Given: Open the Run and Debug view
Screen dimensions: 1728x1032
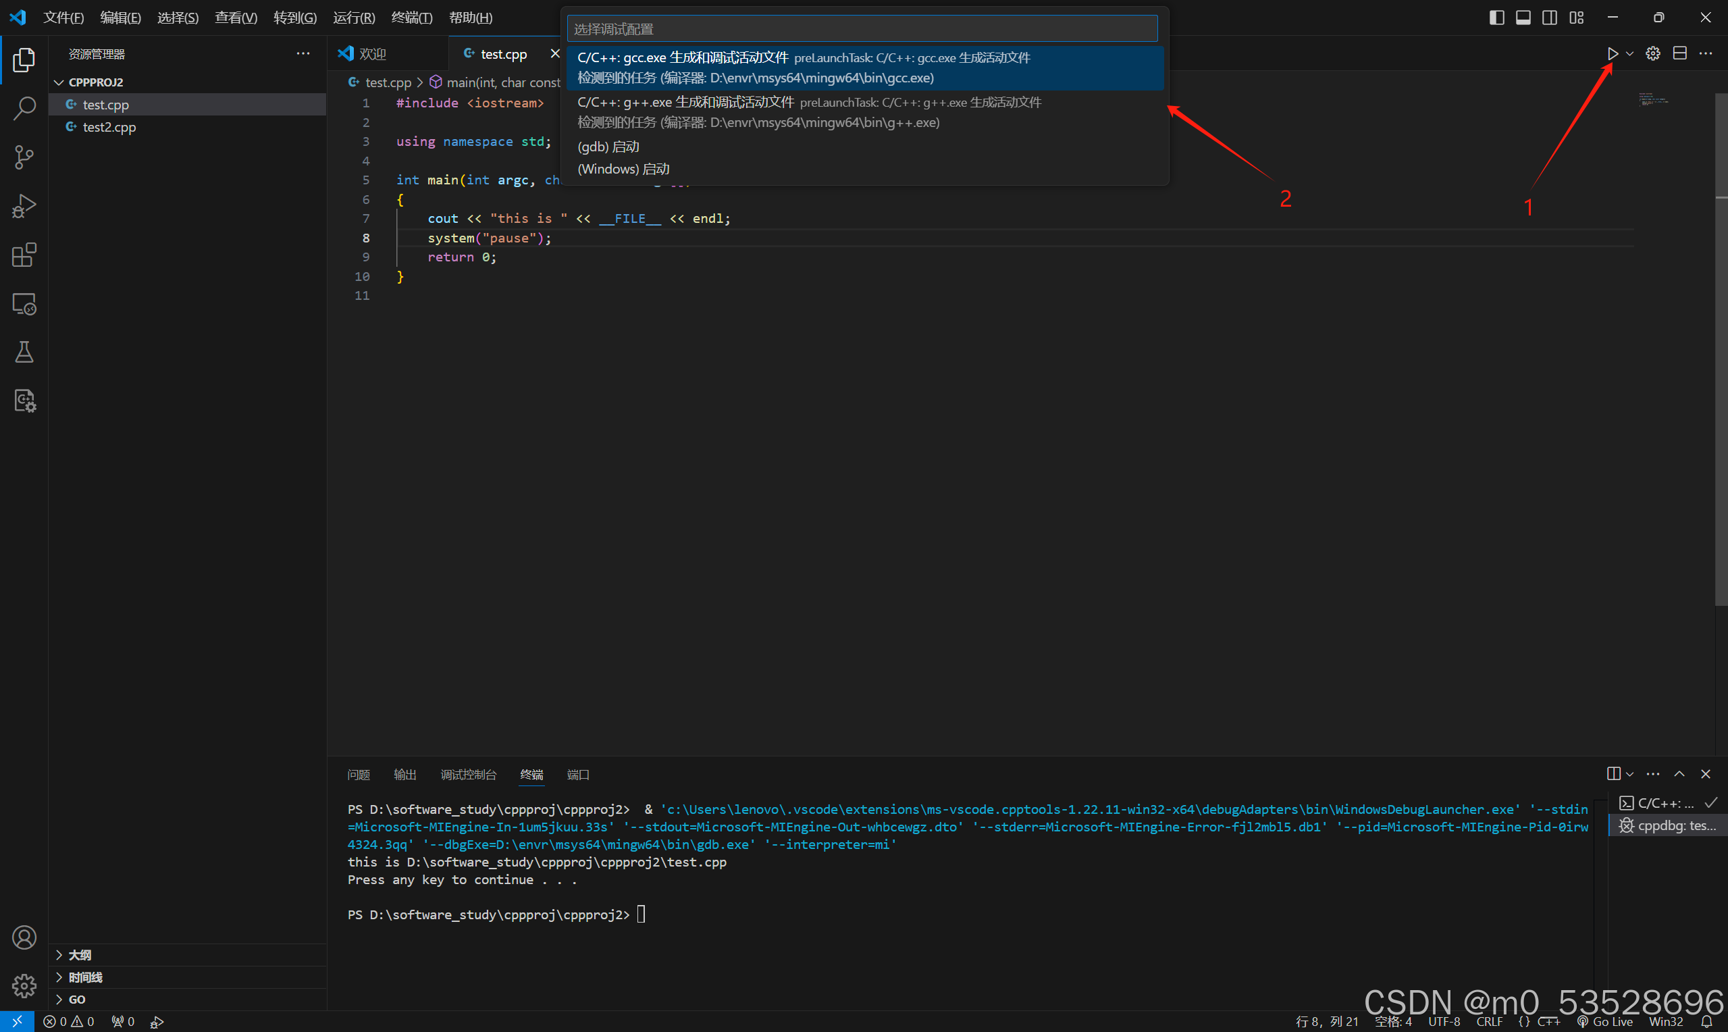Looking at the screenshot, I should point(24,206).
